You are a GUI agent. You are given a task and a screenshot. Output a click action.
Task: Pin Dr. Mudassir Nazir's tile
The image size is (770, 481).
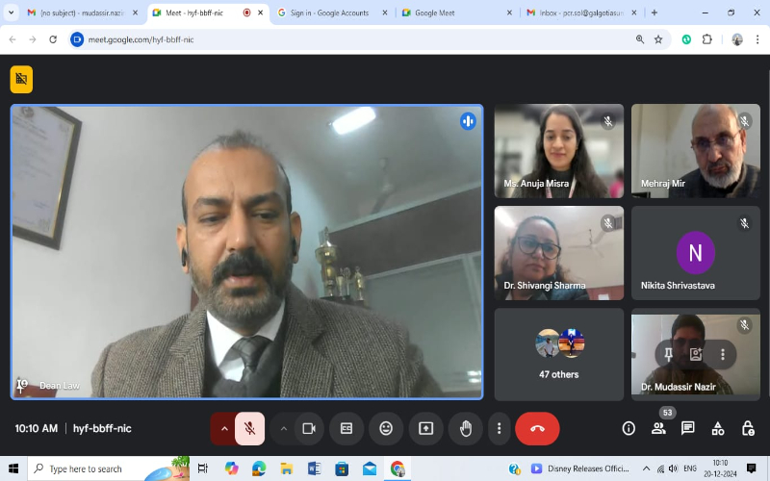[668, 354]
